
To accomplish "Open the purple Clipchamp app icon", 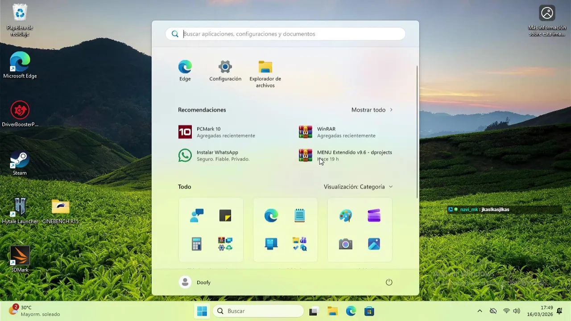I will [x=374, y=216].
